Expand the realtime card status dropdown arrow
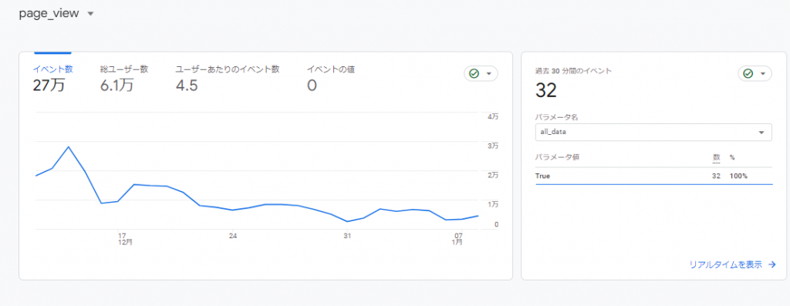 [763, 74]
